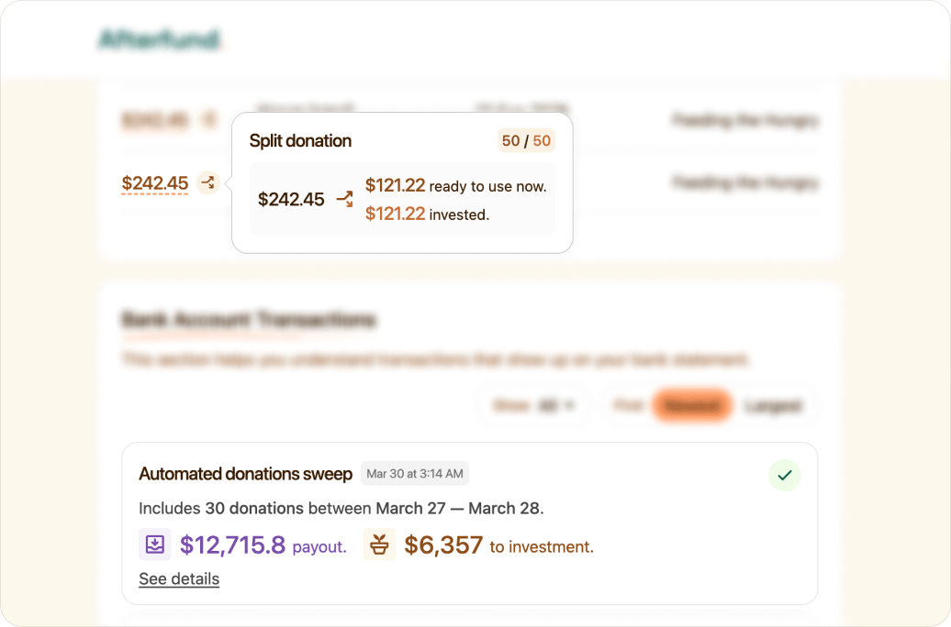Click the split arrow inside the Split donation popover
Image resolution: width=951 pixels, height=627 pixels.
pyautogui.click(x=344, y=199)
